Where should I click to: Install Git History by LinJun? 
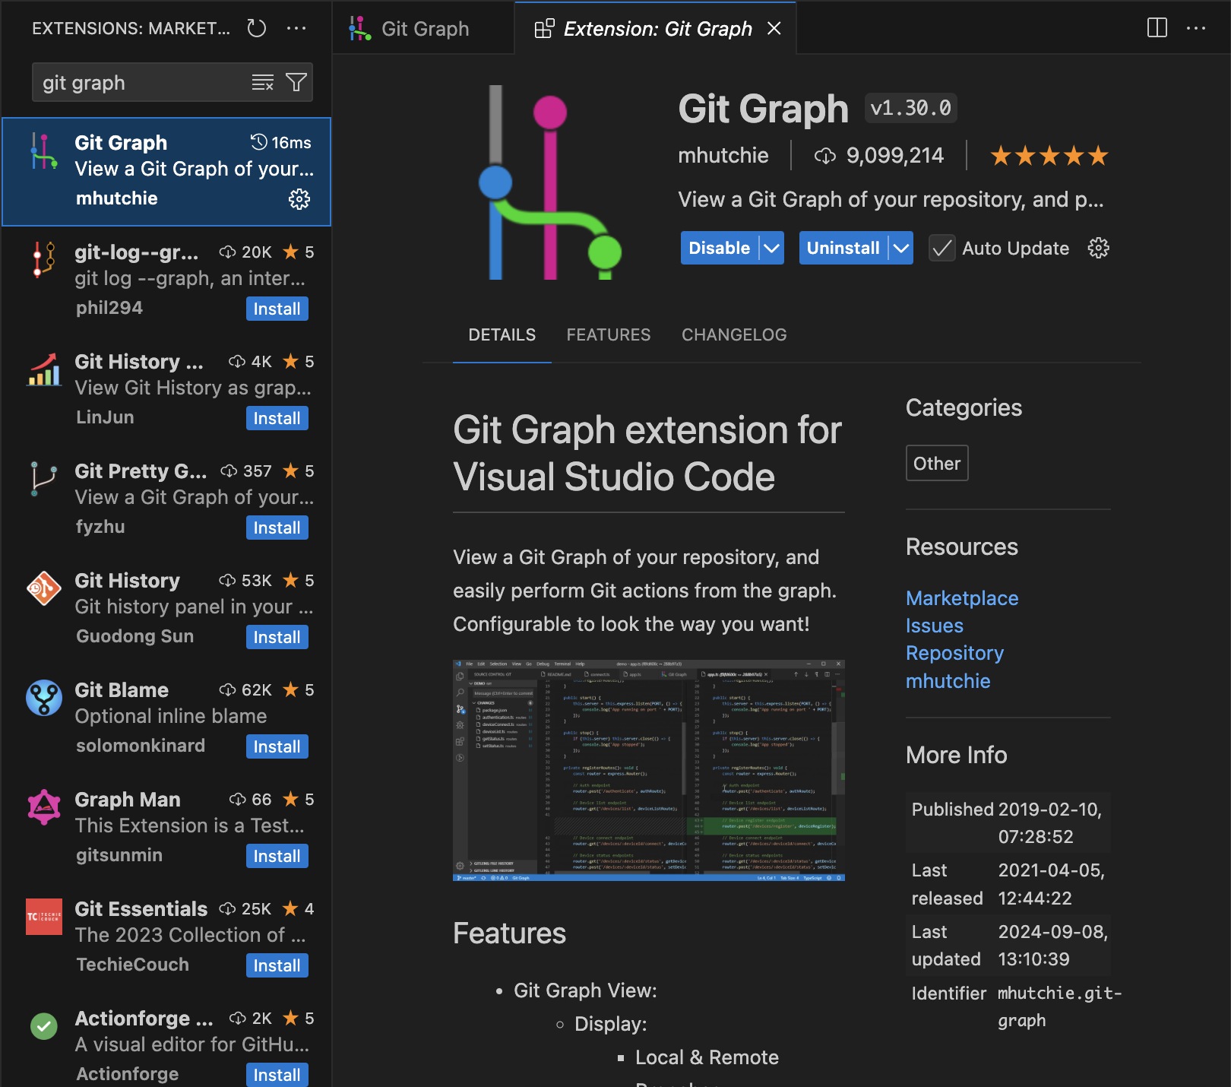point(277,418)
